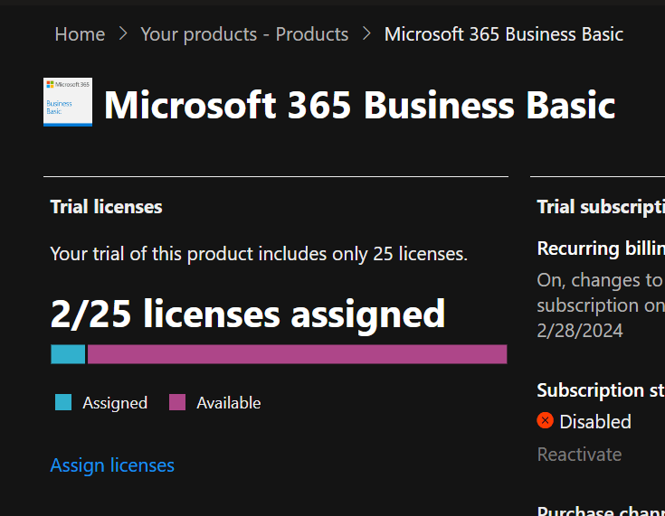This screenshot has width=665, height=516.
Task: Click Reactivate under subscription status
Action: (579, 454)
